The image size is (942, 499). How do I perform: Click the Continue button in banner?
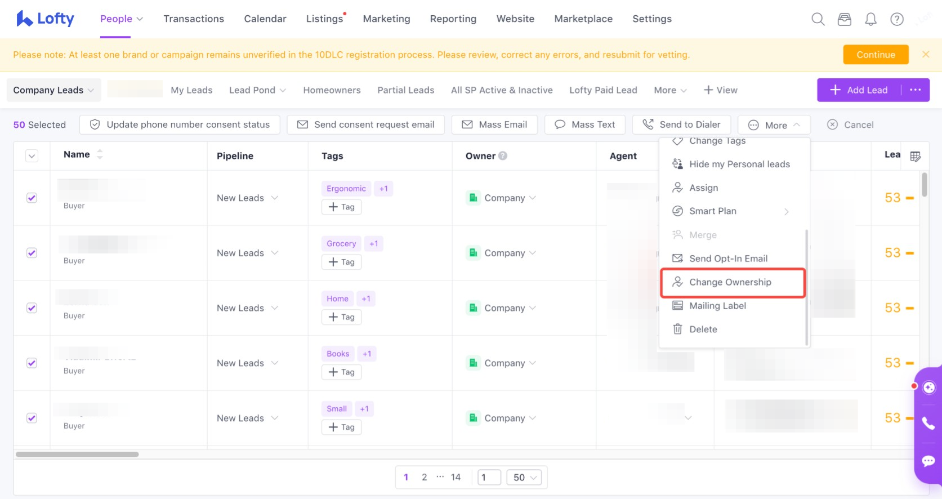[875, 55]
